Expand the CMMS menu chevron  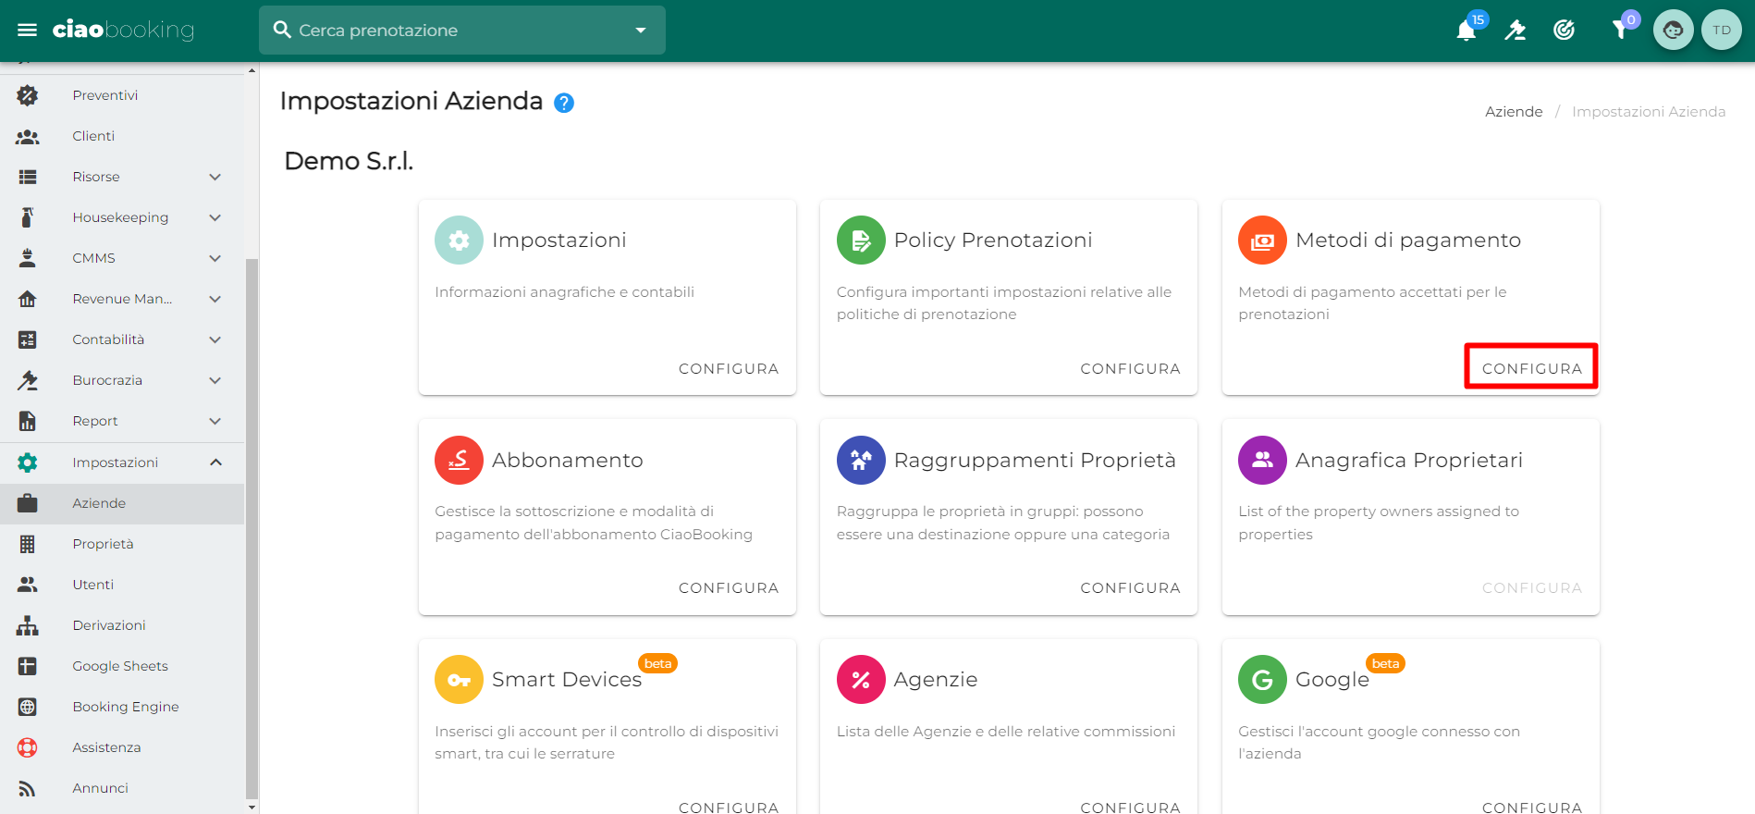click(215, 258)
